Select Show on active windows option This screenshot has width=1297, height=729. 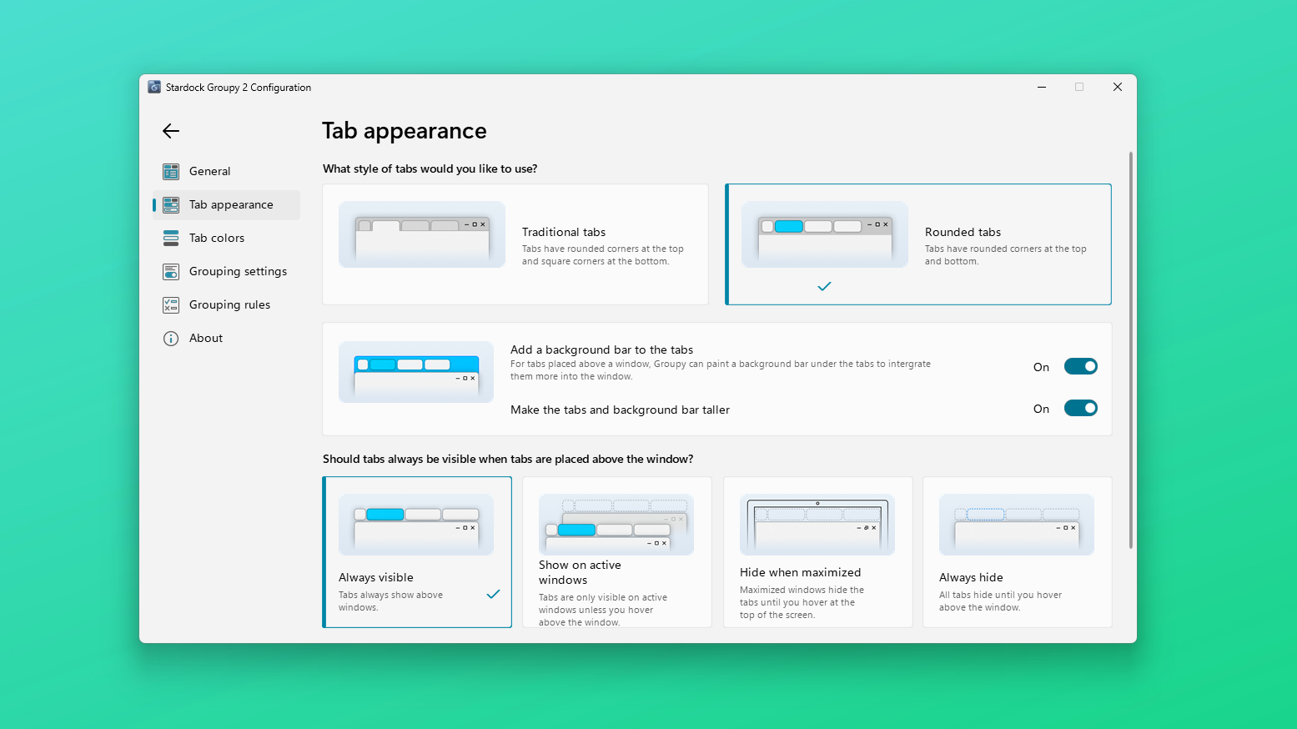tap(617, 552)
